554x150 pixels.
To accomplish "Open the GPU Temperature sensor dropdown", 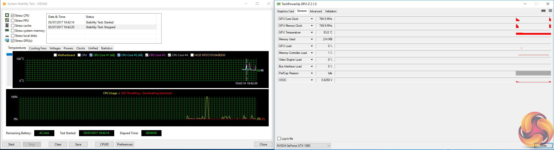I will [x=312, y=32].
